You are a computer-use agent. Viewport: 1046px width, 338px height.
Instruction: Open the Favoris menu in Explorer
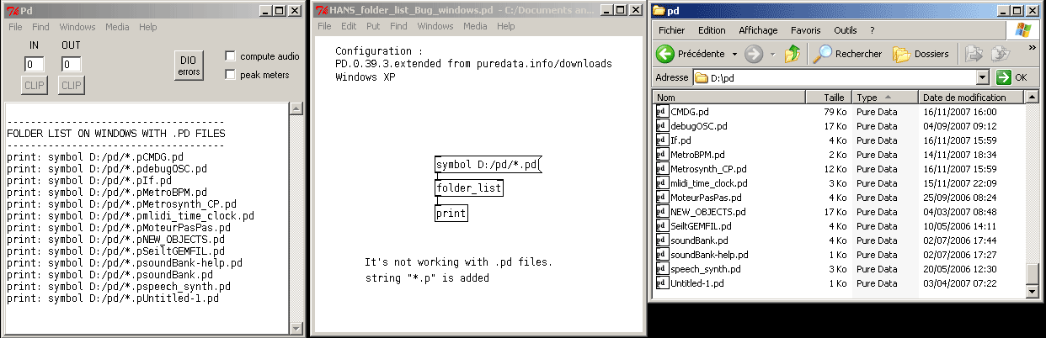[x=805, y=30]
